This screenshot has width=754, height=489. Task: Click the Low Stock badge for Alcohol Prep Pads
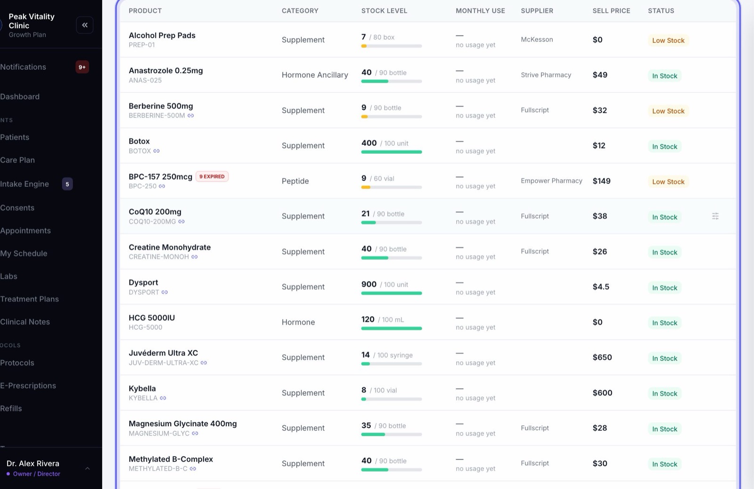pos(668,41)
